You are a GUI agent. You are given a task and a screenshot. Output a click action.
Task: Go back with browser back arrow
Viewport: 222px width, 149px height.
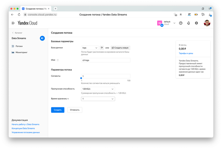12,15
